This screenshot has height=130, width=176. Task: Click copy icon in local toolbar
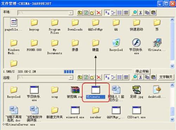tap(147, 13)
